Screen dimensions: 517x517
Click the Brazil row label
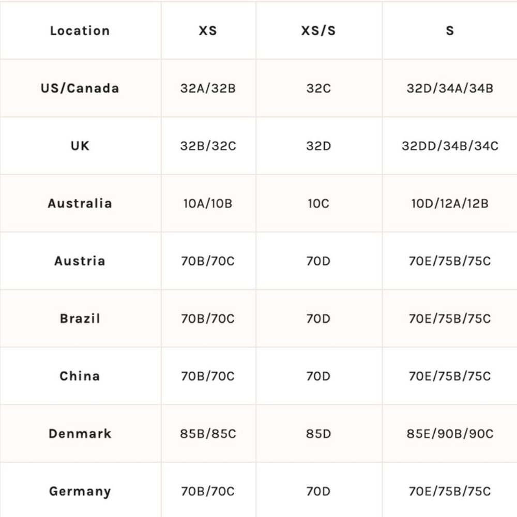[80, 318]
